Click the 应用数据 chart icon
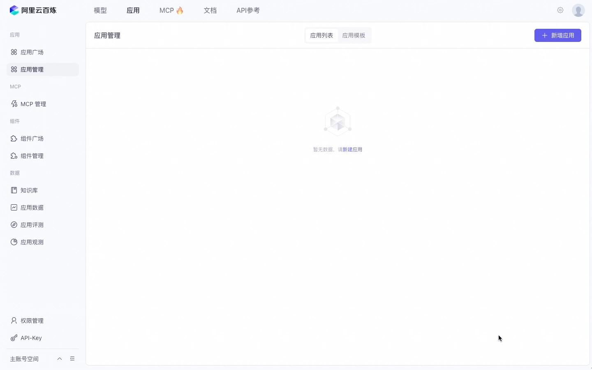 (14, 208)
